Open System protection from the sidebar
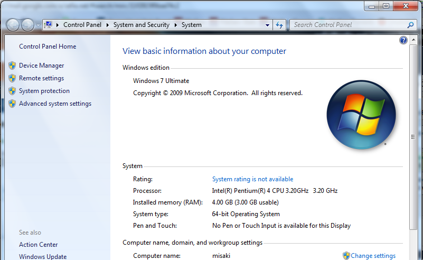 (44, 91)
